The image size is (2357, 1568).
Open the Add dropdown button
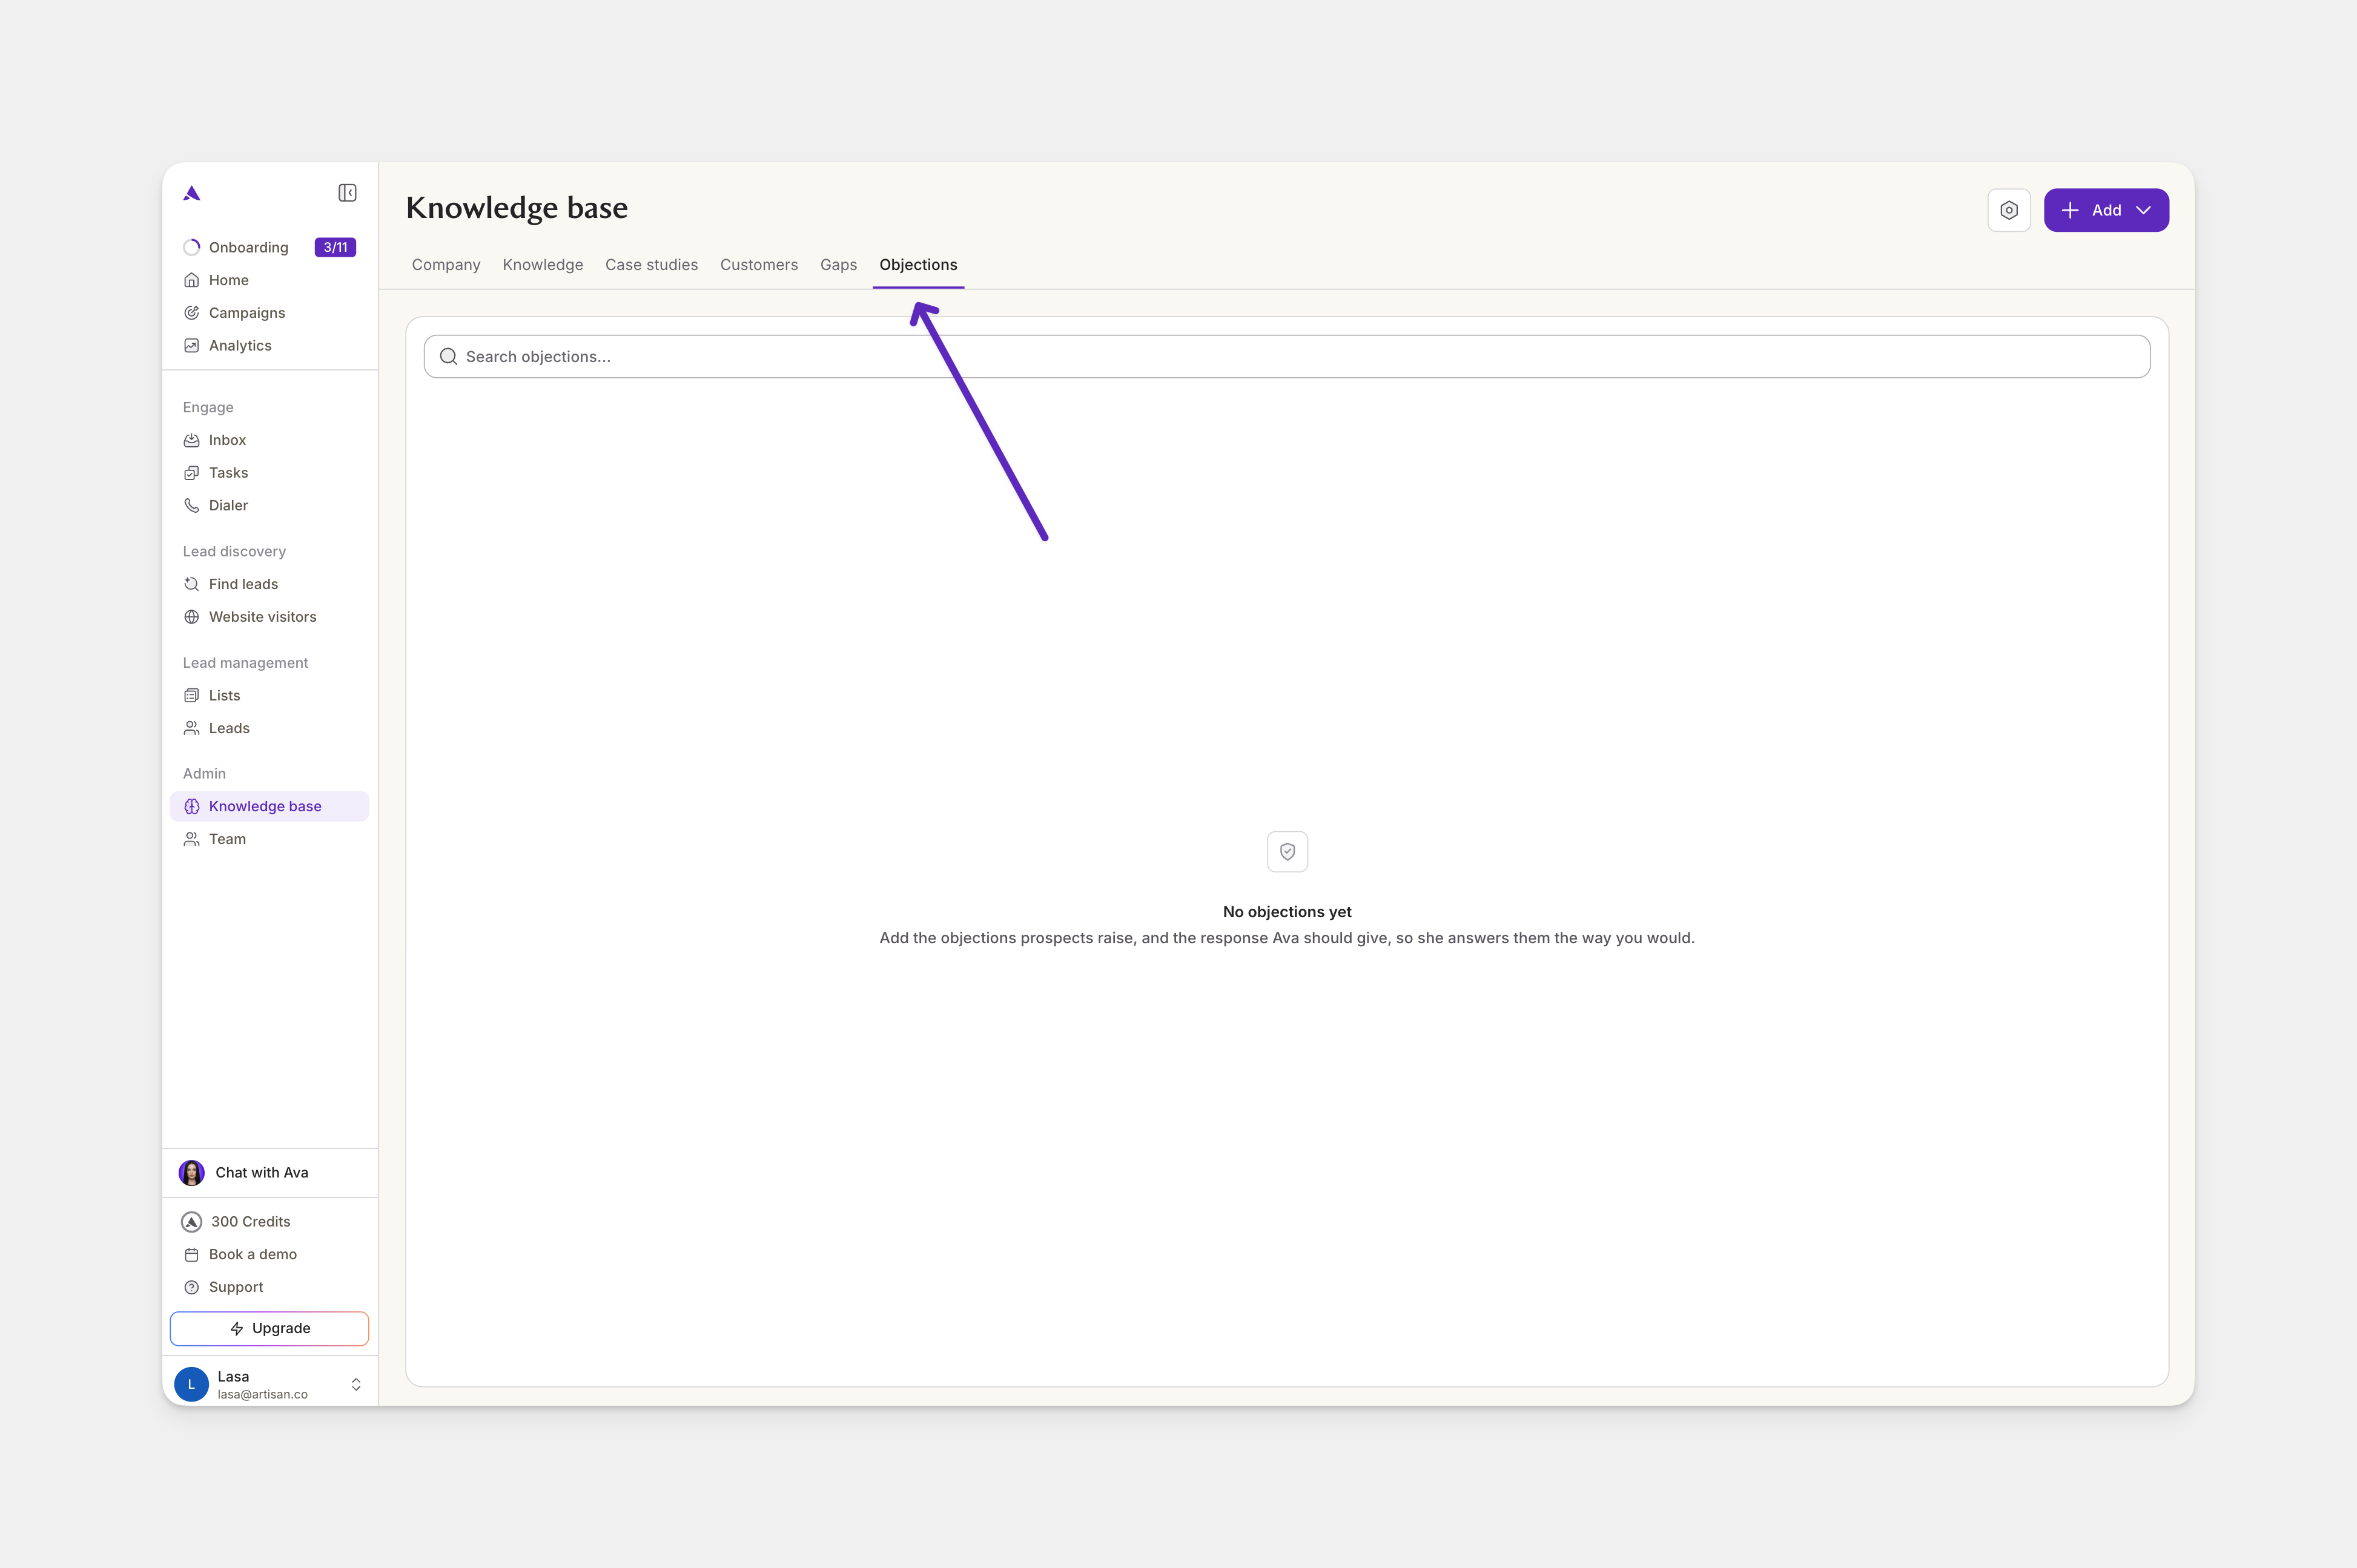(2106, 210)
